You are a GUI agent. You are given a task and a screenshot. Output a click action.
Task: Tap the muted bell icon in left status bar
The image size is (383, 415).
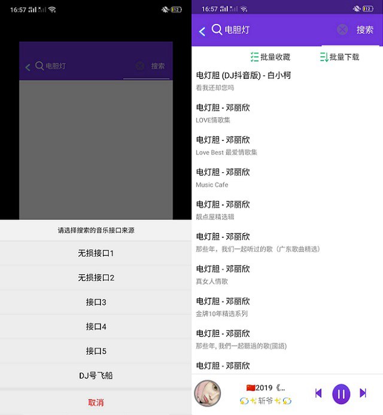tap(165, 10)
